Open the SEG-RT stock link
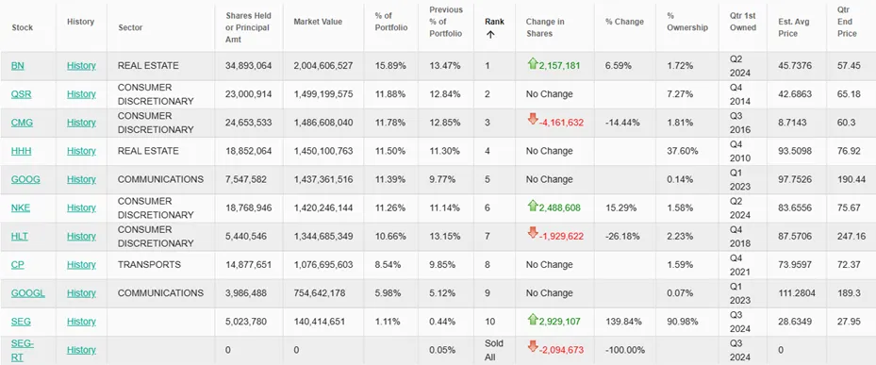This screenshot has width=876, height=365. click(23, 350)
